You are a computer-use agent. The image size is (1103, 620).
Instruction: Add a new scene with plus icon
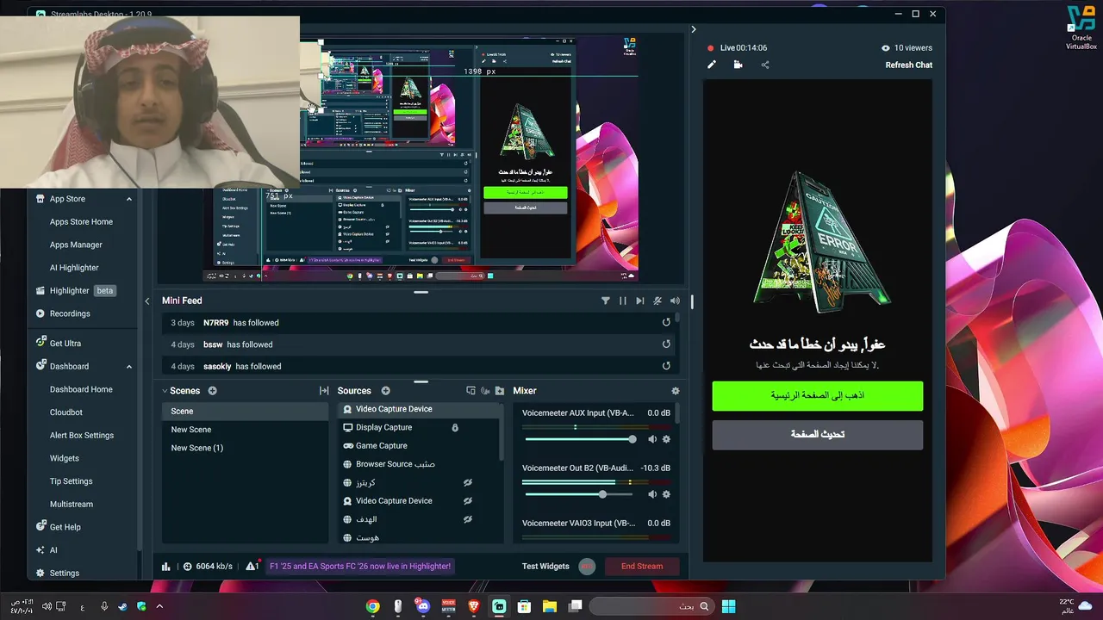pos(212,391)
